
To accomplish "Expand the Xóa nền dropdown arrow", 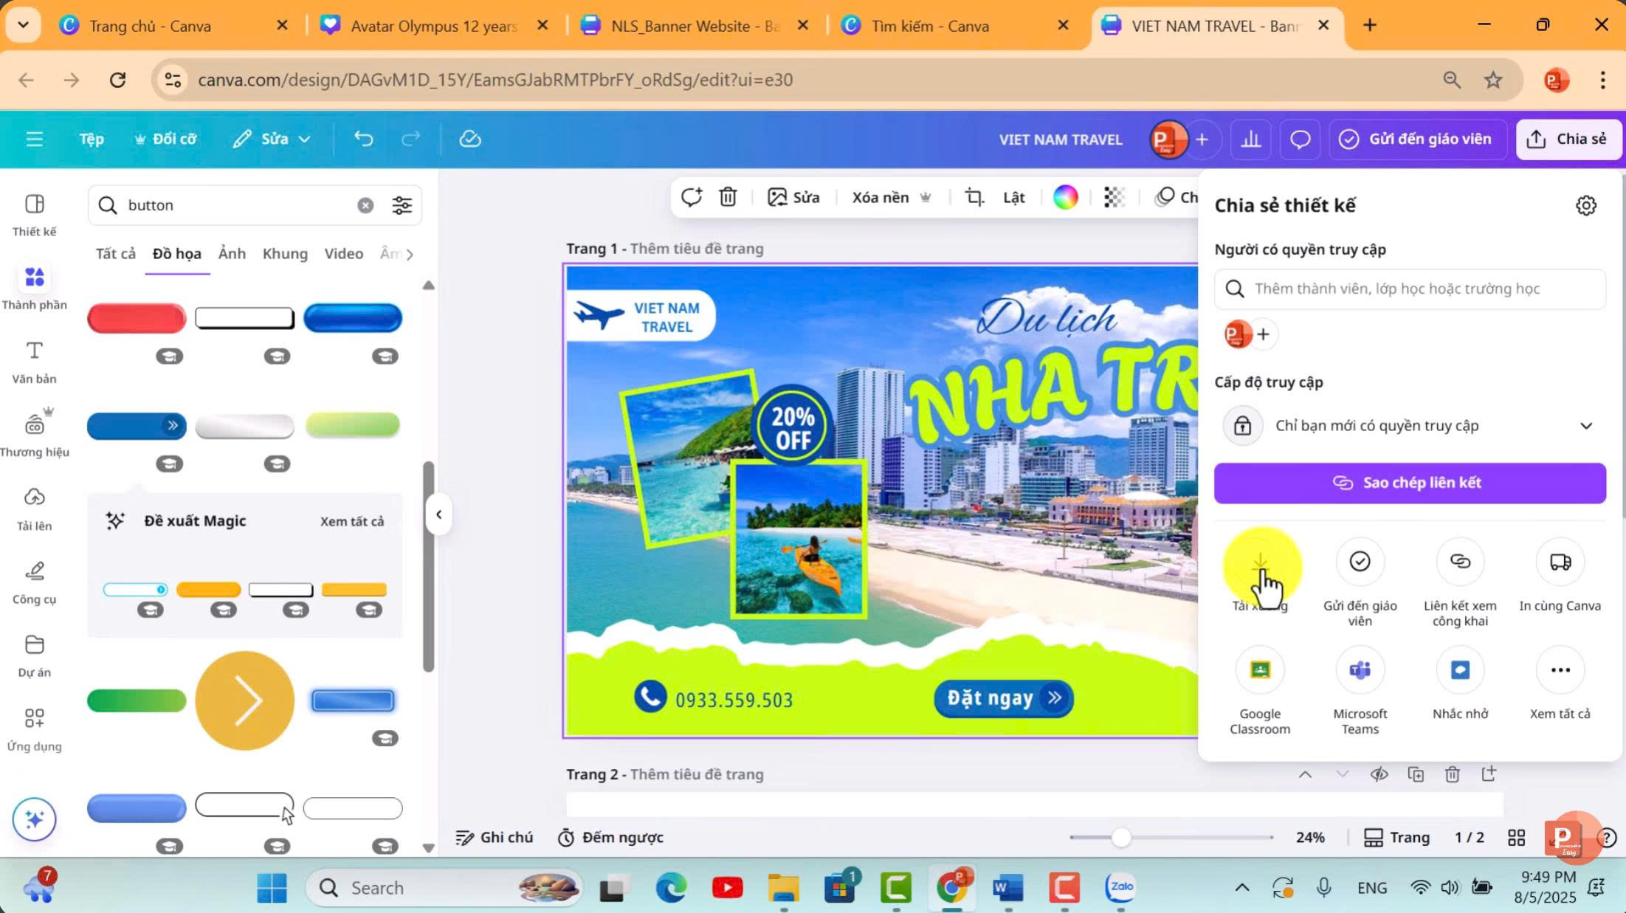I will (x=926, y=197).
